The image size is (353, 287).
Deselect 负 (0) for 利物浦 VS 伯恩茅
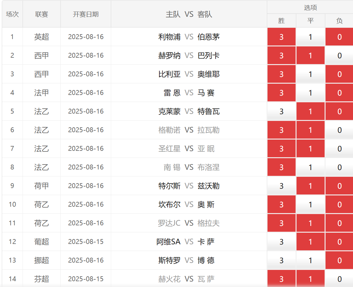click(340, 37)
